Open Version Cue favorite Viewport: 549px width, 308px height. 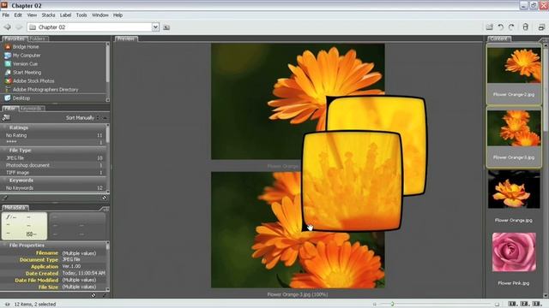coord(25,63)
